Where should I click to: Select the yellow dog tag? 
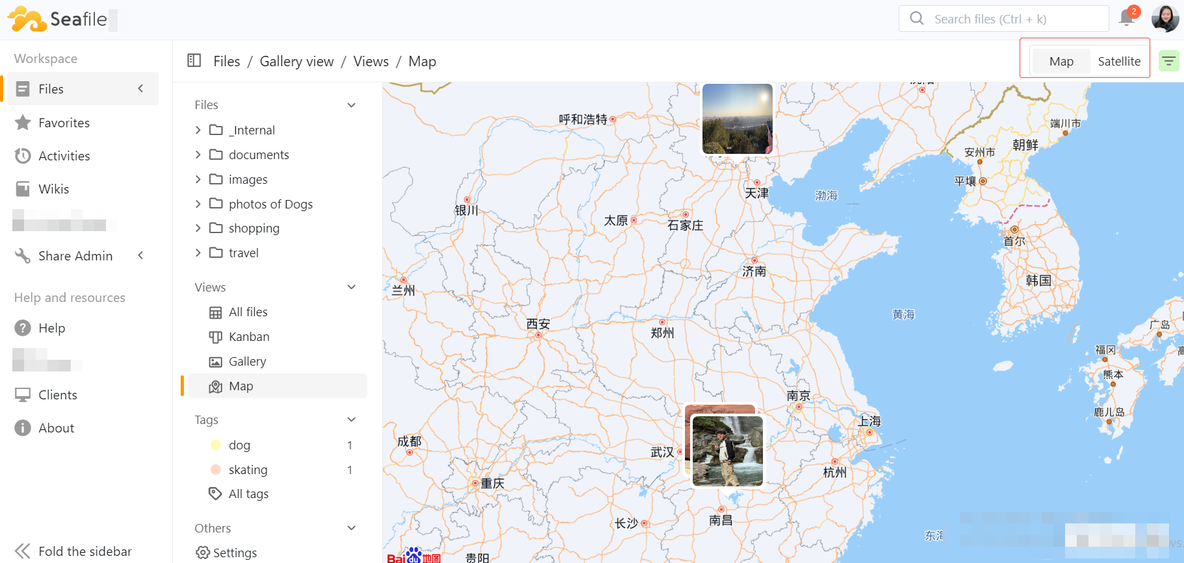239,445
